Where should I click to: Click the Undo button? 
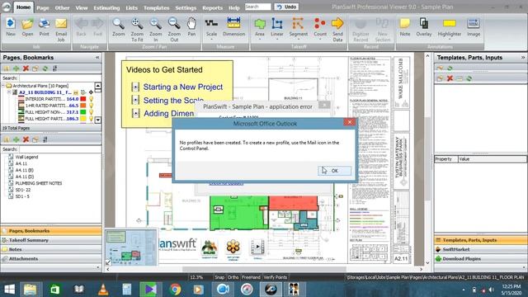pyautogui.click(x=286, y=7)
